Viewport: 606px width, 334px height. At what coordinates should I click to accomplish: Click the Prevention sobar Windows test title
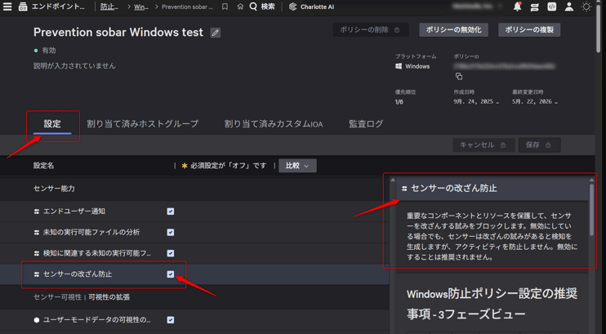(x=118, y=32)
